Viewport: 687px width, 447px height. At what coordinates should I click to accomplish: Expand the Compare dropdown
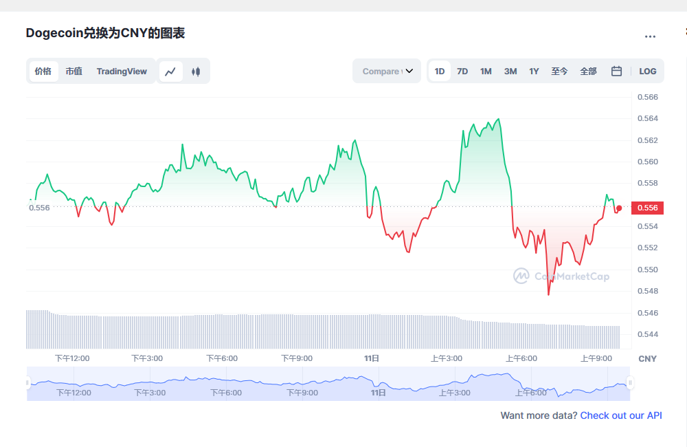387,71
